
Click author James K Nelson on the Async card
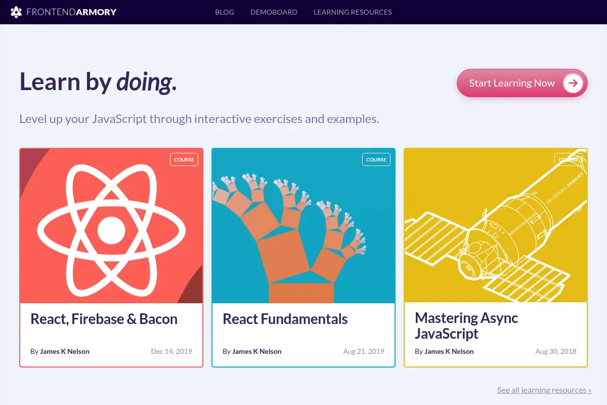[449, 351]
